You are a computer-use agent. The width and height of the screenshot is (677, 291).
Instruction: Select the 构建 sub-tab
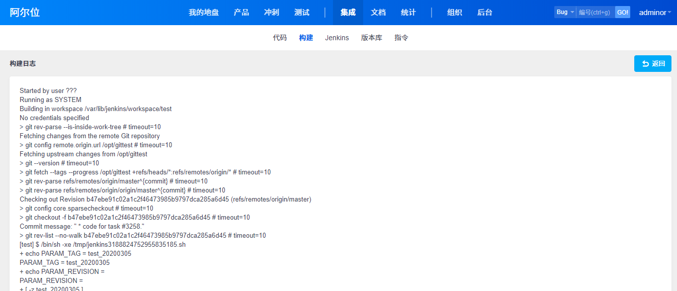click(x=306, y=38)
